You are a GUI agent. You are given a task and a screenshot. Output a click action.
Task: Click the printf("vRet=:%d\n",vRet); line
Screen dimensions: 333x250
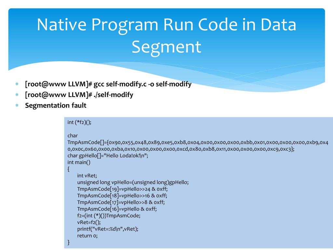(108, 229)
